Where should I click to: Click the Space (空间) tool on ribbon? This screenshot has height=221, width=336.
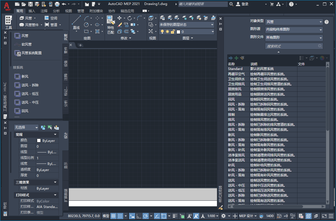click(51, 18)
